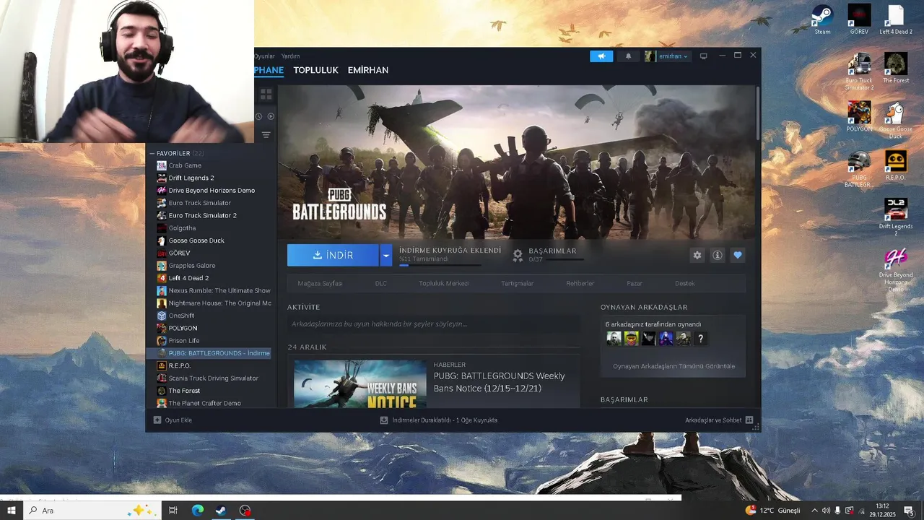The image size is (924, 520).
Task: Click the download progress bar
Action: point(440,265)
